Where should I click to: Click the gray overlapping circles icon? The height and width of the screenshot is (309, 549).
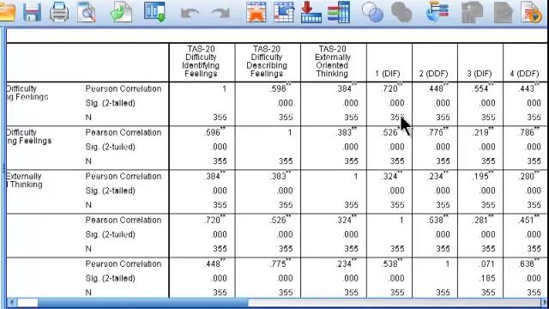(x=401, y=12)
